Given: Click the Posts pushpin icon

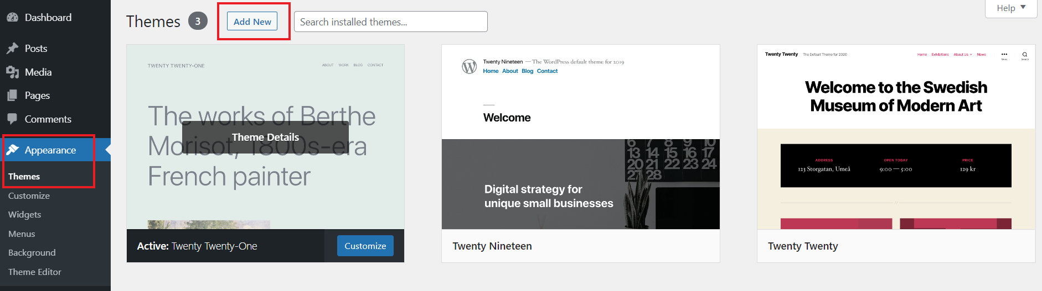Looking at the screenshot, I should (x=12, y=49).
